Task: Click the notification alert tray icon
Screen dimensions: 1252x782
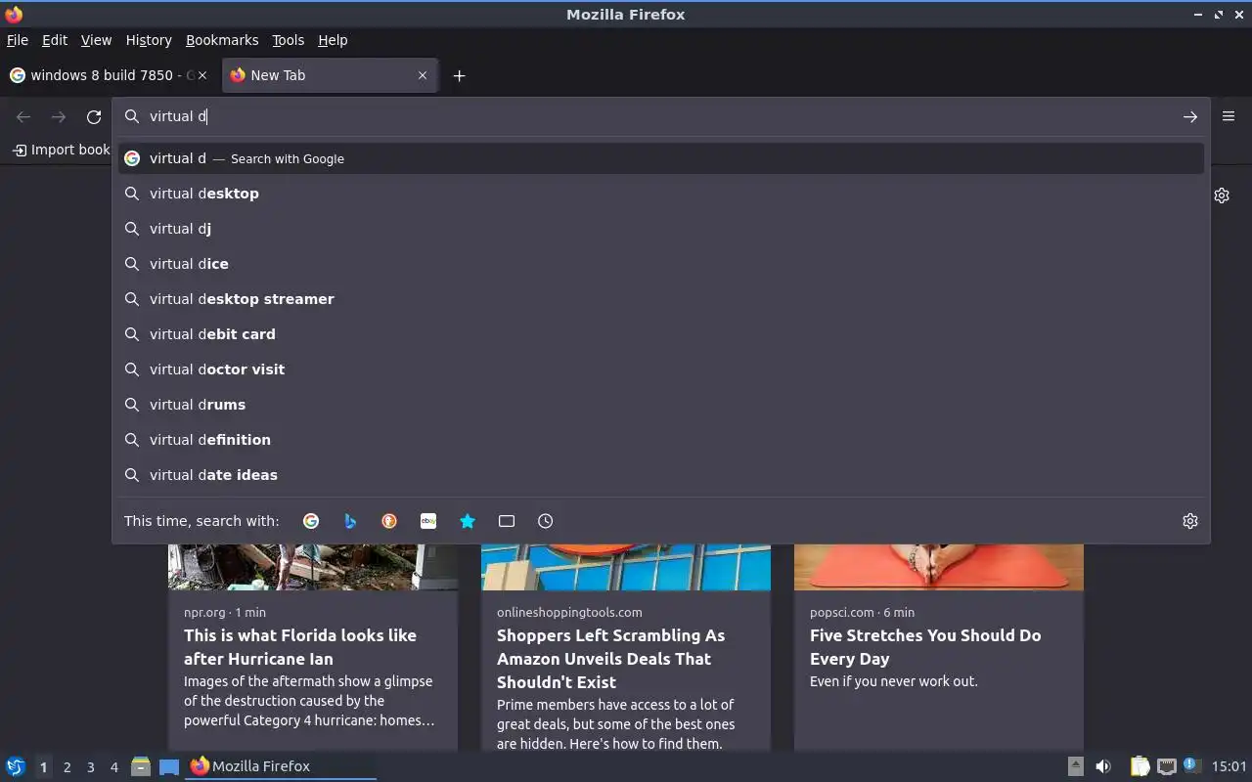Action: point(1190,765)
